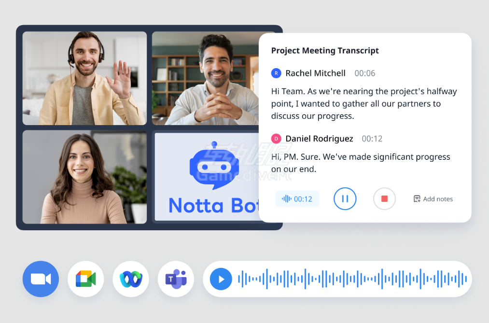489x323 pixels.
Task: Select Rachel Mitchell's speaker avatar
Action: (x=276, y=73)
